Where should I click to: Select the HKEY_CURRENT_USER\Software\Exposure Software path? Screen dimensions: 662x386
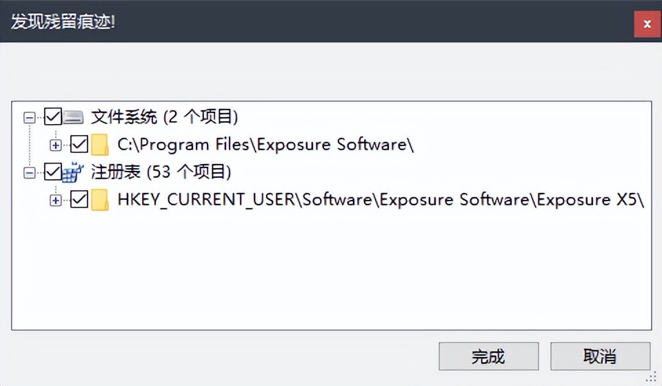point(381,200)
